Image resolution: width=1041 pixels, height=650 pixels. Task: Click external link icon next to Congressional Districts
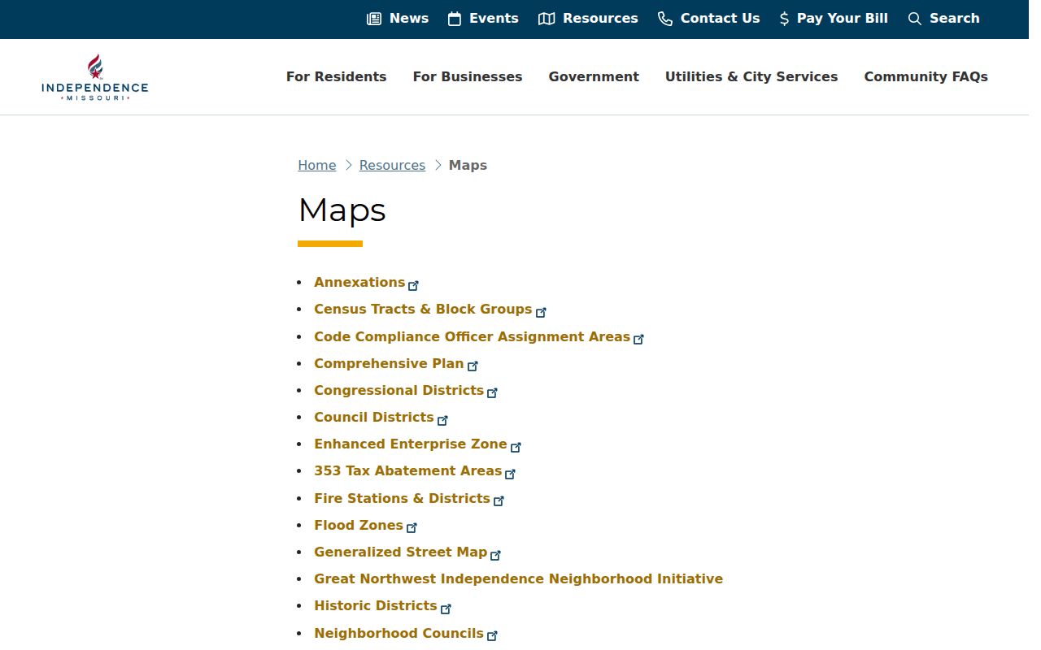tap(492, 393)
